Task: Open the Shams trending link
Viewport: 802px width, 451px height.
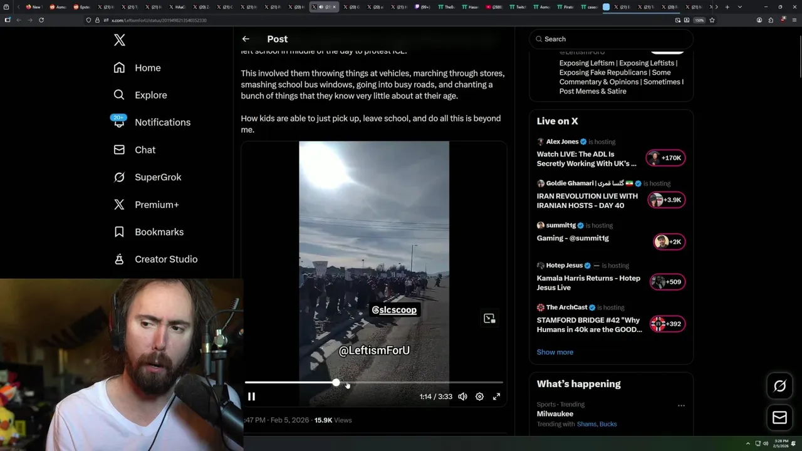Action: [586, 424]
